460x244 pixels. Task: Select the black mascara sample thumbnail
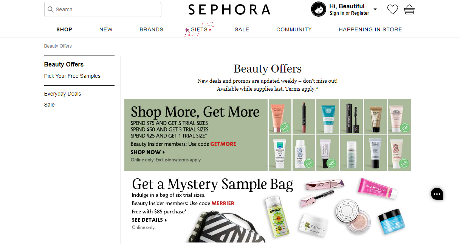pyautogui.click(x=351, y=117)
